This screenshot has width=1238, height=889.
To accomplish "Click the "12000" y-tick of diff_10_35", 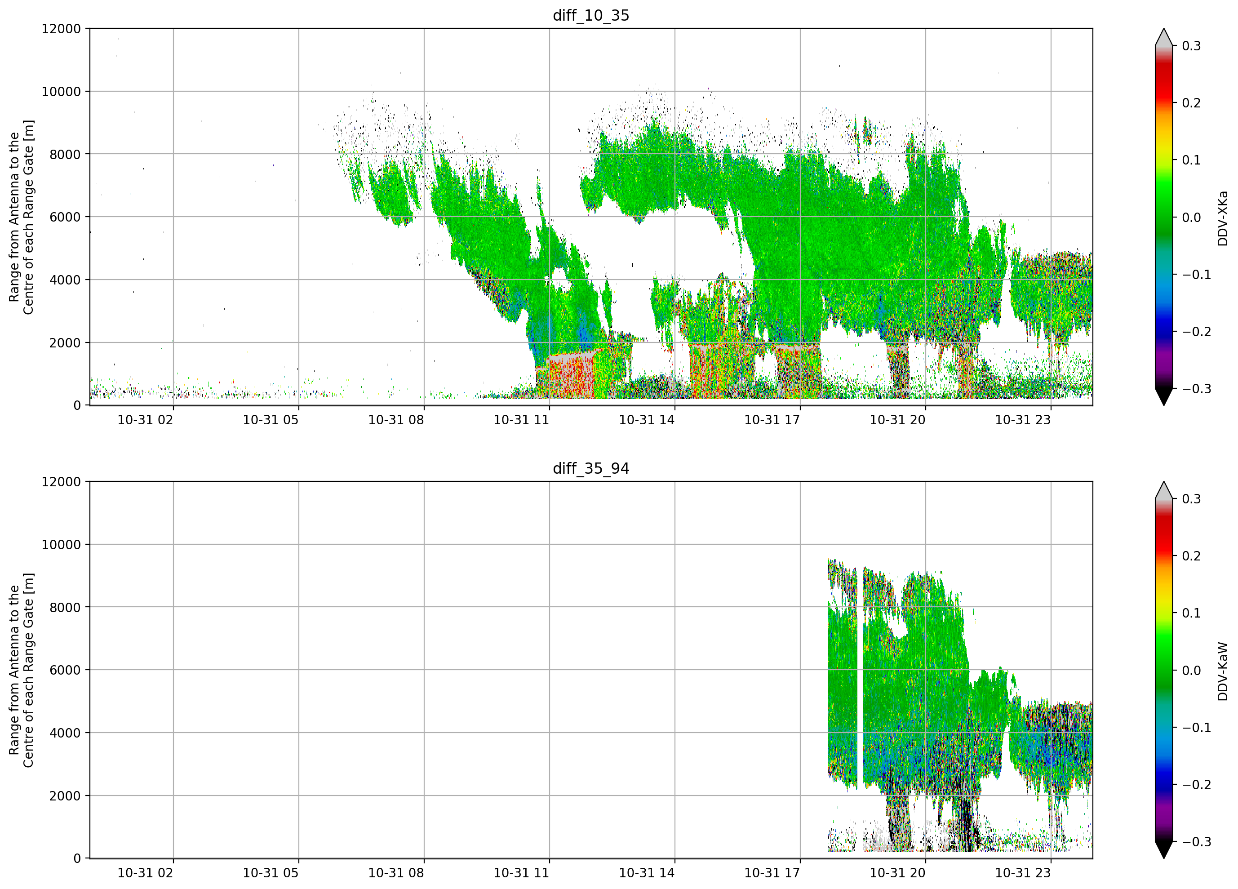I will click(61, 29).
